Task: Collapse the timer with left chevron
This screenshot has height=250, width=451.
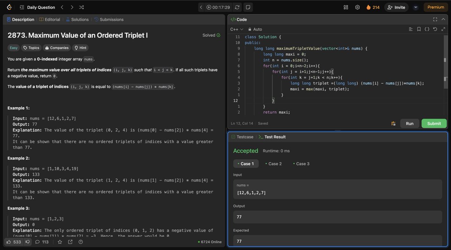Action: pos(201,7)
